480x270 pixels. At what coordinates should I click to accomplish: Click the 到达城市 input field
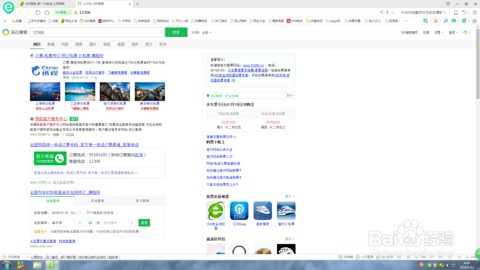[x=119, y=223]
